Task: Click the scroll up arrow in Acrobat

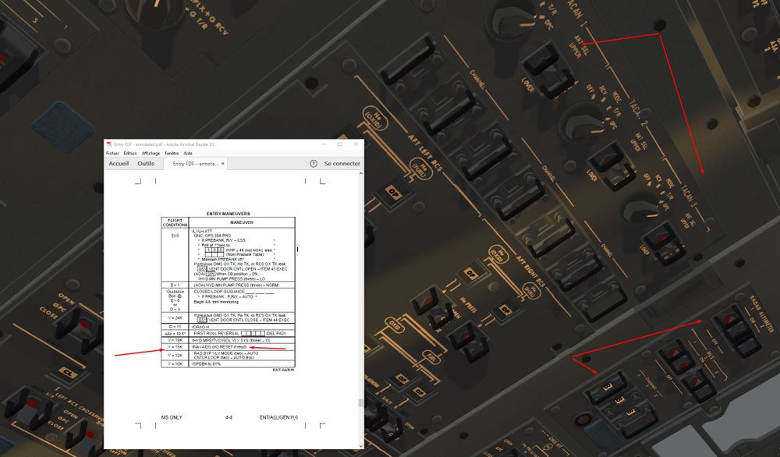Action: click(361, 173)
